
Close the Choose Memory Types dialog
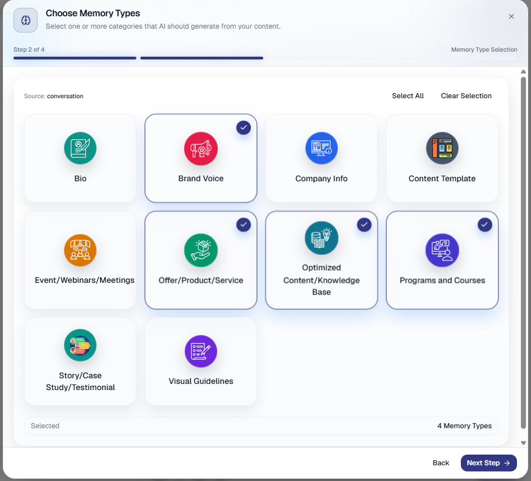tap(511, 16)
